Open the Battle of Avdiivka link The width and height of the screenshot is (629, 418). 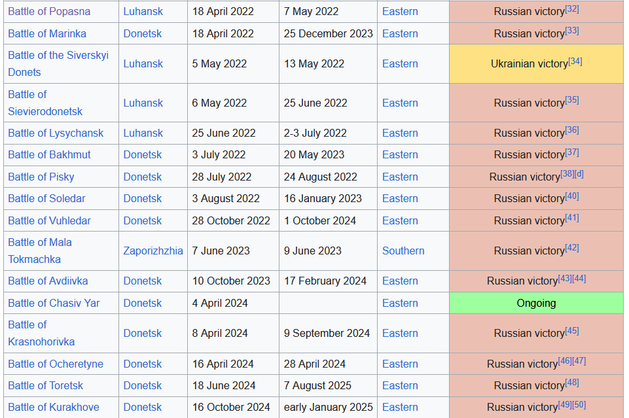pyautogui.click(x=48, y=281)
